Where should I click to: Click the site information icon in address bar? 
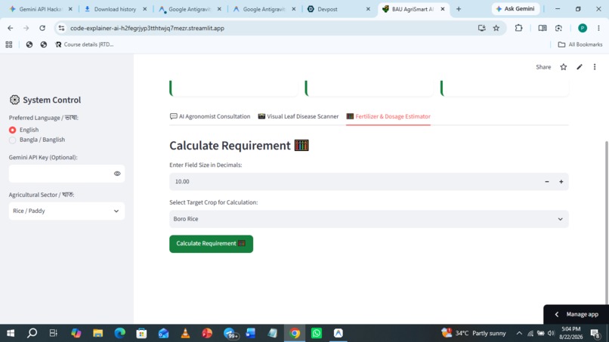pyautogui.click(x=61, y=28)
